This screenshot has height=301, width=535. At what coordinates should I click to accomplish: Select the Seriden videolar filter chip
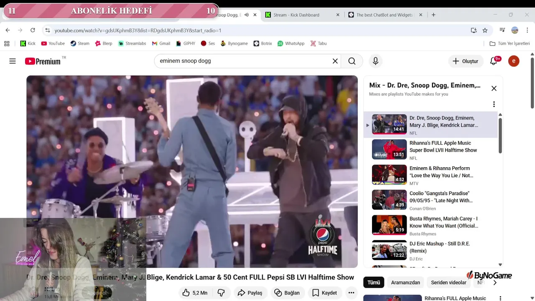pos(448,283)
